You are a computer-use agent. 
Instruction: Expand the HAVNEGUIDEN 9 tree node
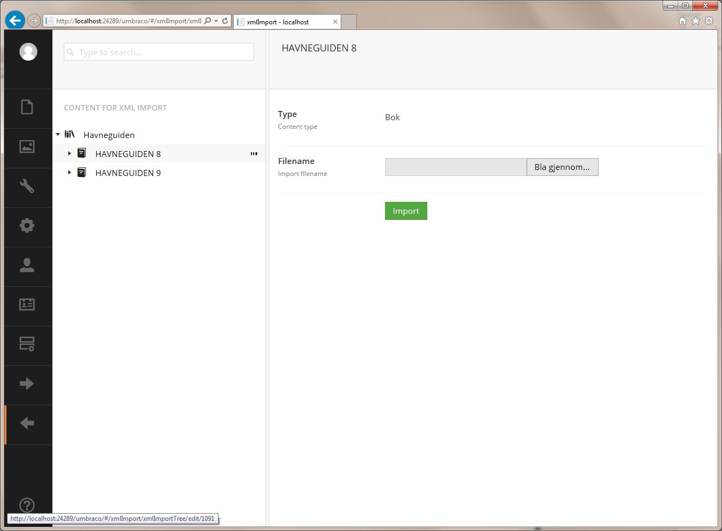click(x=69, y=173)
